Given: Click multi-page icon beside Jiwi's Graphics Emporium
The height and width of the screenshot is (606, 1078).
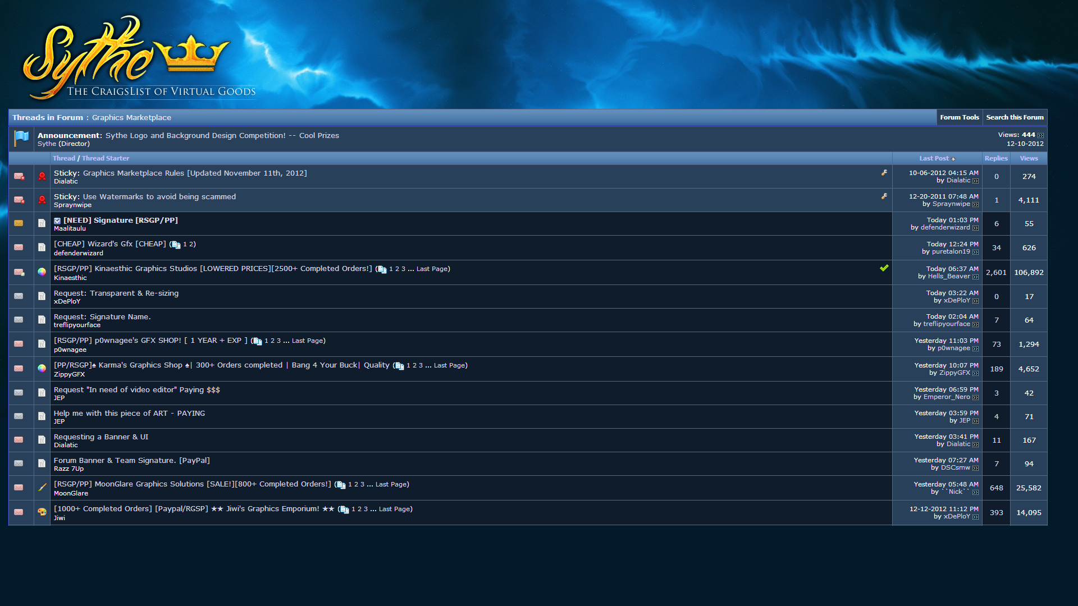Looking at the screenshot, I should coord(345,509).
